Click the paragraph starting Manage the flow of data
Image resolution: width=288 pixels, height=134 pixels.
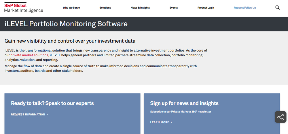(x=101, y=68)
